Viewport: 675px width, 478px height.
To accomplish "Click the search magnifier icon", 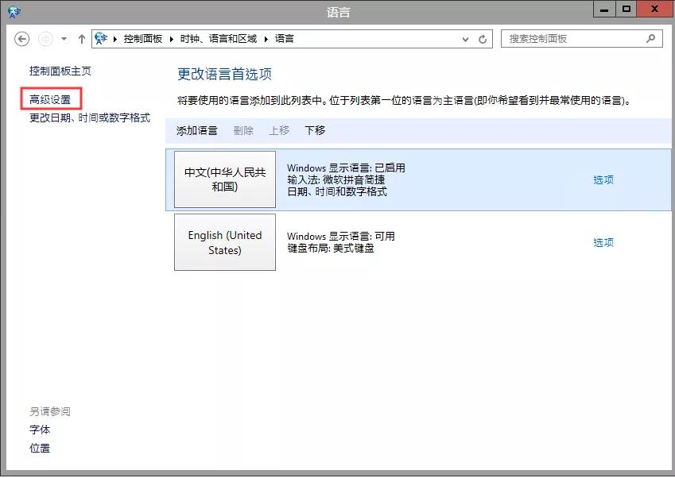I will [x=651, y=38].
